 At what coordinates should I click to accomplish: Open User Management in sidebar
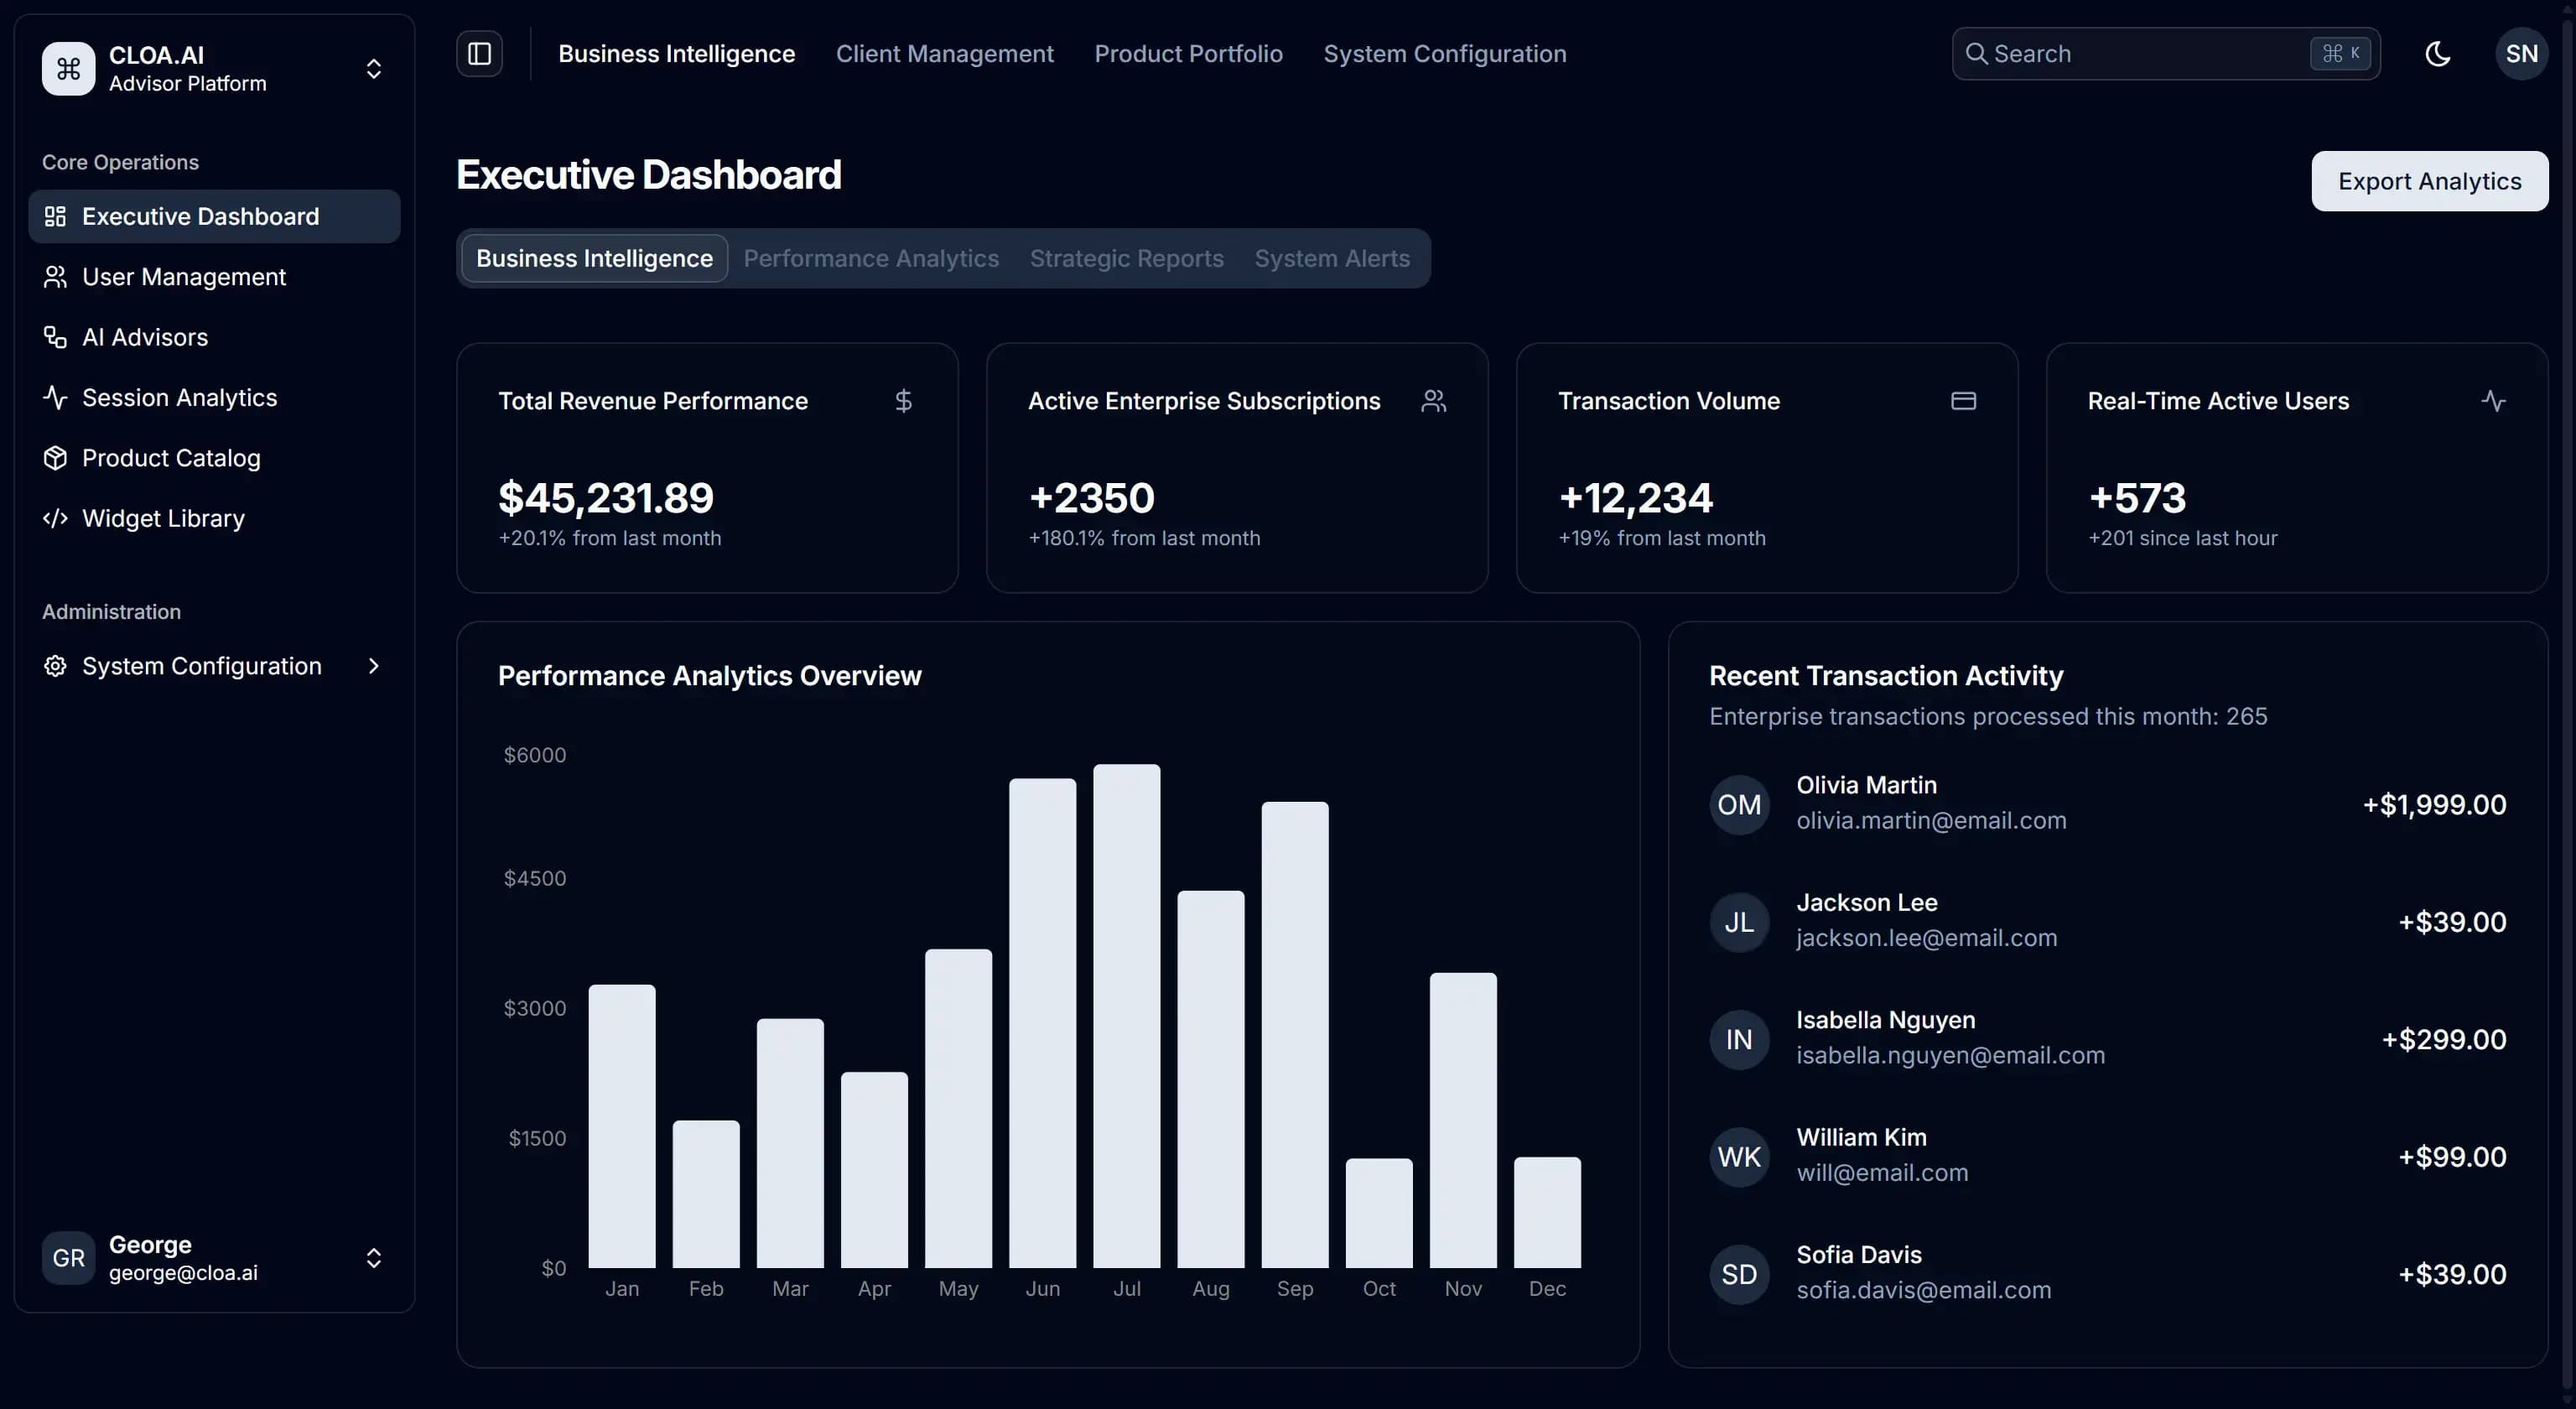click(184, 277)
